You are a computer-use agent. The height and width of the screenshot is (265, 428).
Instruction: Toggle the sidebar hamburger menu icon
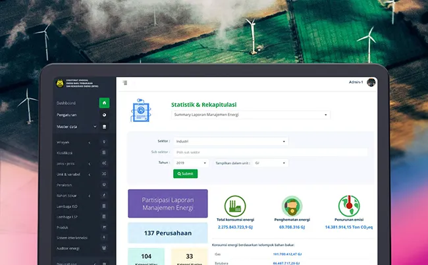click(125, 82)
